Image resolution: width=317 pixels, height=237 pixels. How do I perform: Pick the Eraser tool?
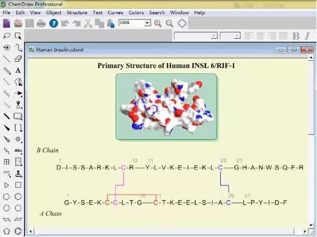[x=18, y=59]
